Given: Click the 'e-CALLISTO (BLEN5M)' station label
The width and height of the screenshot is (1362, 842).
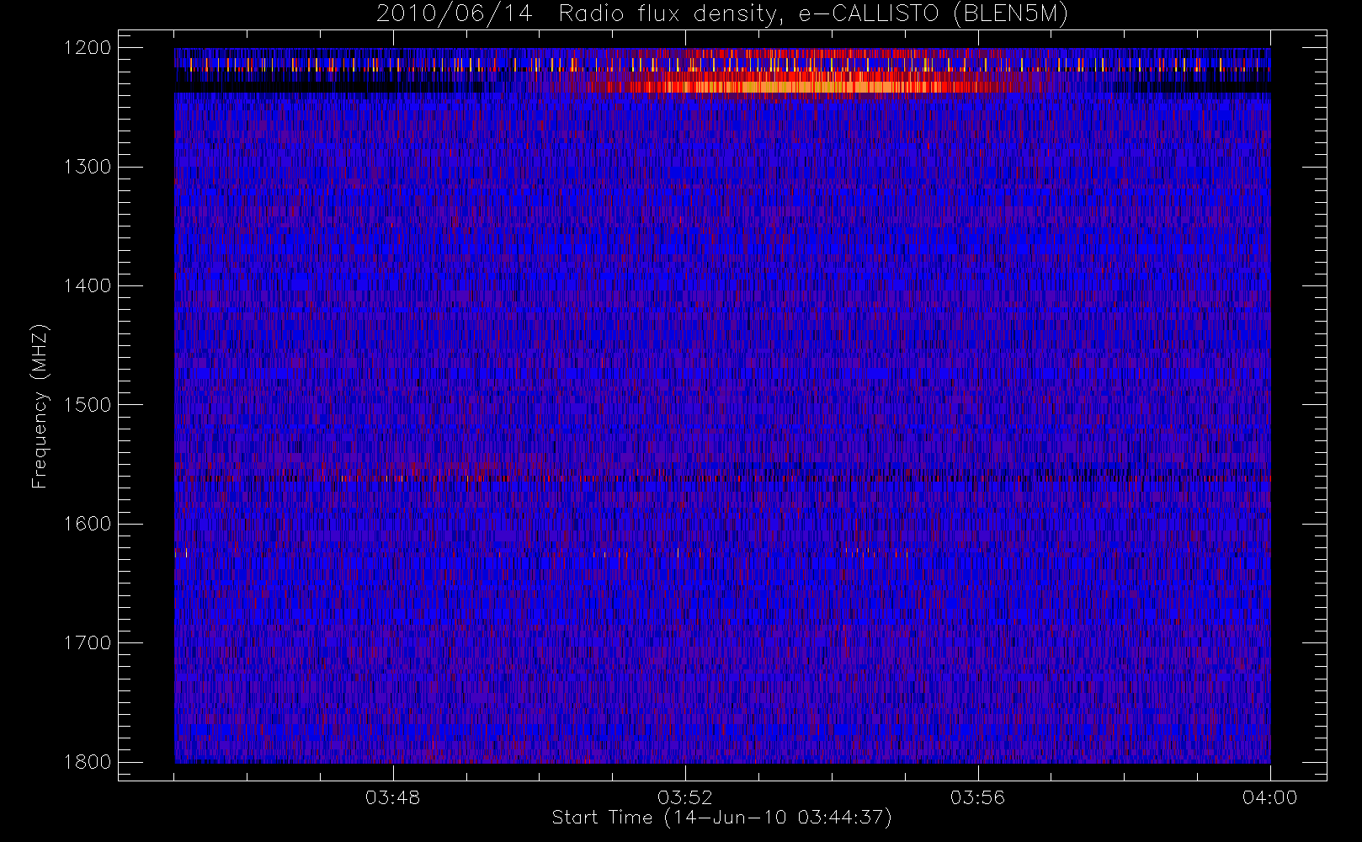Looking at the screenshot, I should tap(934, 14).
